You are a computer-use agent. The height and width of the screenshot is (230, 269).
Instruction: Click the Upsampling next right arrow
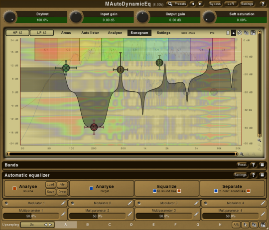tap(50, 225)
